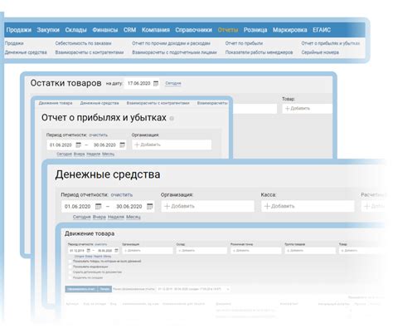
Task: Open the Справочники menu
Action: 193,30
